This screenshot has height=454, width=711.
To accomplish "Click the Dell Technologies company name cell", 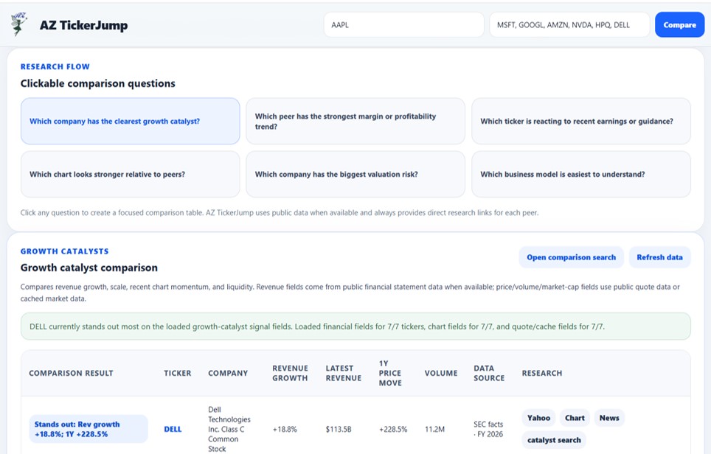I will tap(229, 429).
